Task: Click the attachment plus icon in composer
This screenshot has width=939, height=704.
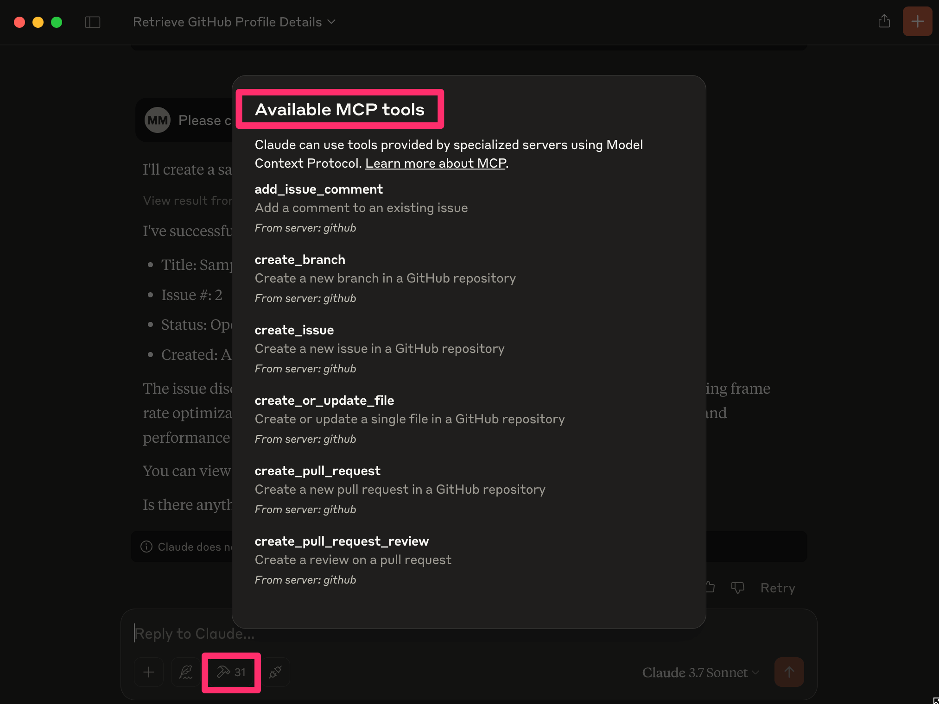Action: click(149, 672)
